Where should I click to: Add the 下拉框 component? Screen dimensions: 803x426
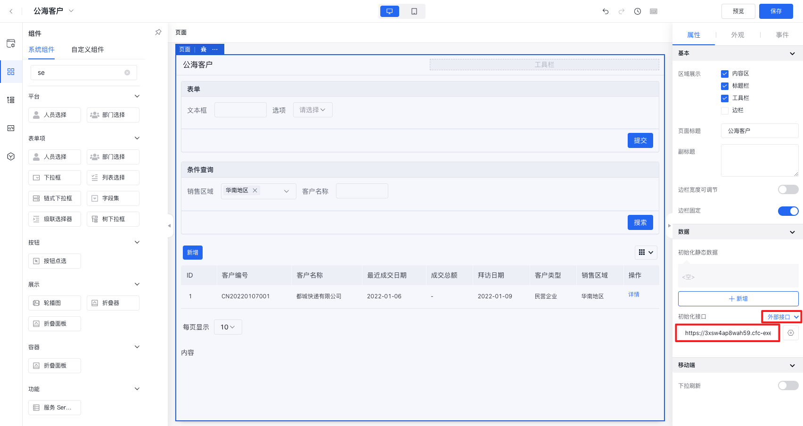click(55, 178)
